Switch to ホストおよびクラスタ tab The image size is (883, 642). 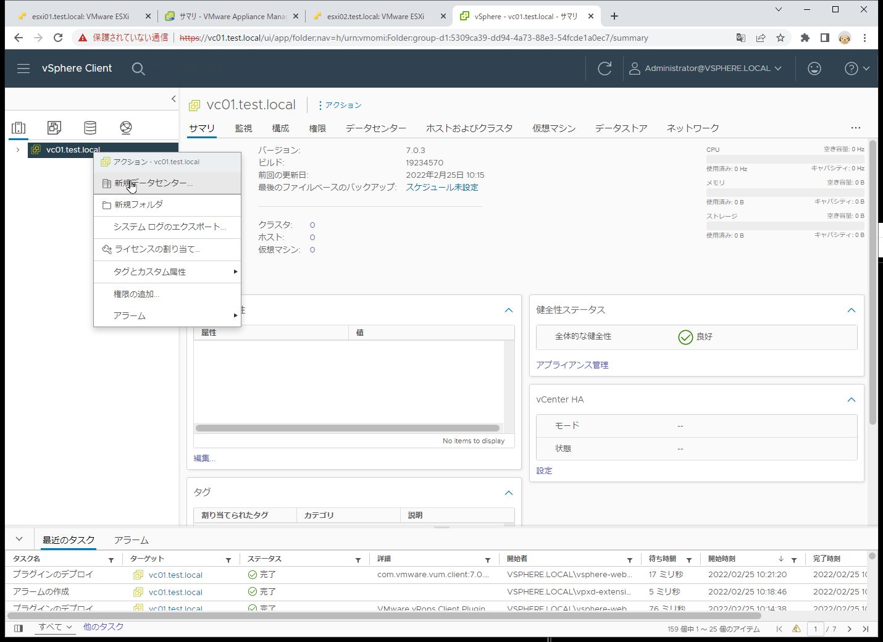[469, 128]
